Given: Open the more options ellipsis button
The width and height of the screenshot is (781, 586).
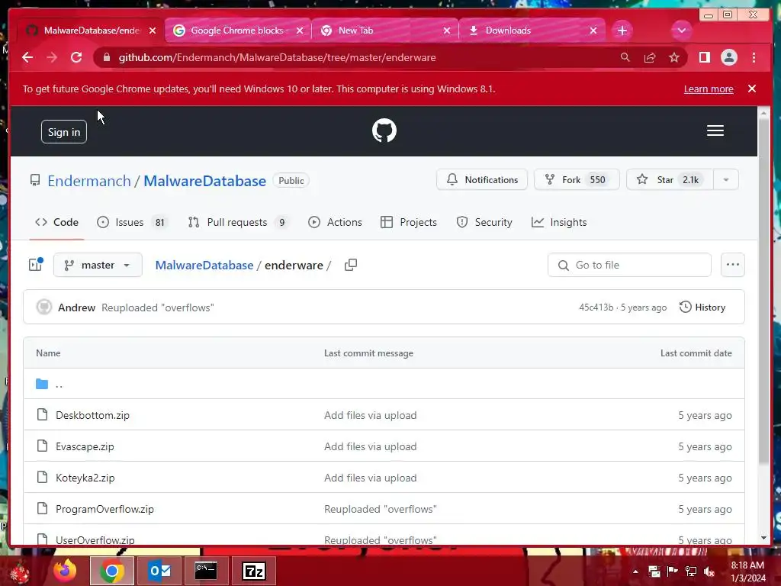Looking at the screenshot, I should pos(732,265).
